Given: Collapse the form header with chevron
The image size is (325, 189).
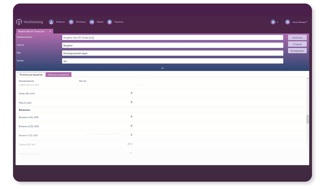Looking at the screenshot, I should coord(162,68).
